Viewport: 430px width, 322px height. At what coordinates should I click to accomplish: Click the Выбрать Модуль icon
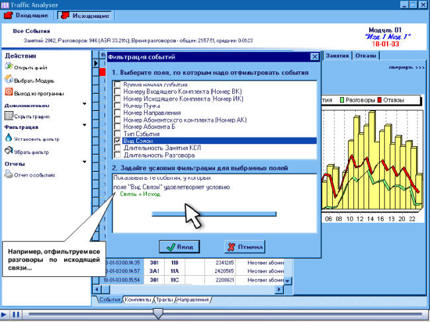[x=9, y=80]
